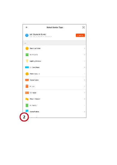The height and width of the screenshot is (165, 117).
Task: Tap the Robot Vacuum round icon
Action: (x=27, y=74)
